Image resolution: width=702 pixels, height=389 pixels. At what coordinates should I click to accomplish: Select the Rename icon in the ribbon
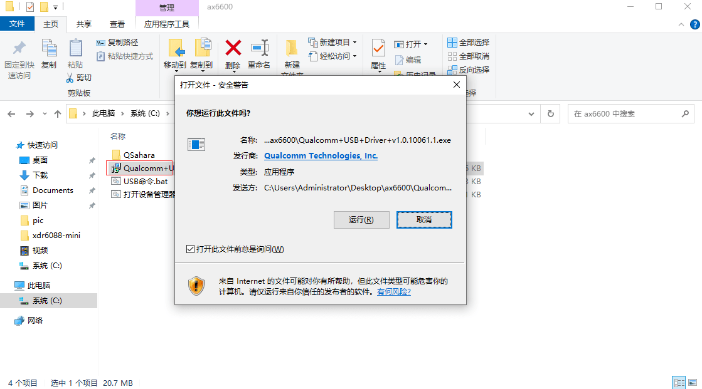point(259,48)
